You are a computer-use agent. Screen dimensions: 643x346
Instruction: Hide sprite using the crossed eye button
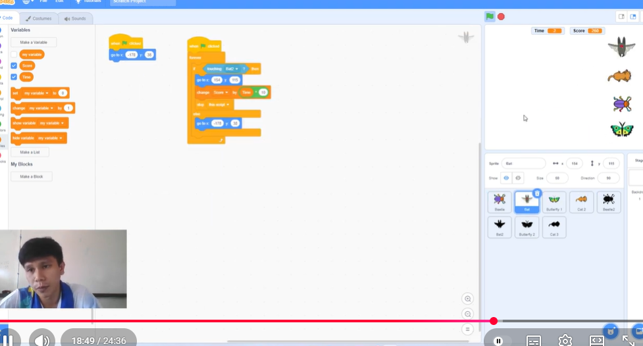(518, 178)
